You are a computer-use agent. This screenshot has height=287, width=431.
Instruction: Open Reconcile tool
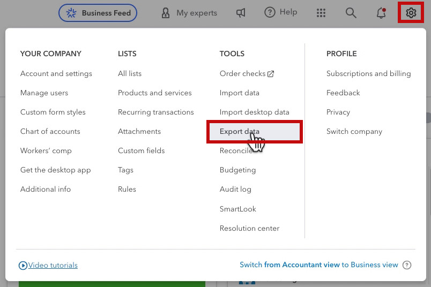pos(236,150)
